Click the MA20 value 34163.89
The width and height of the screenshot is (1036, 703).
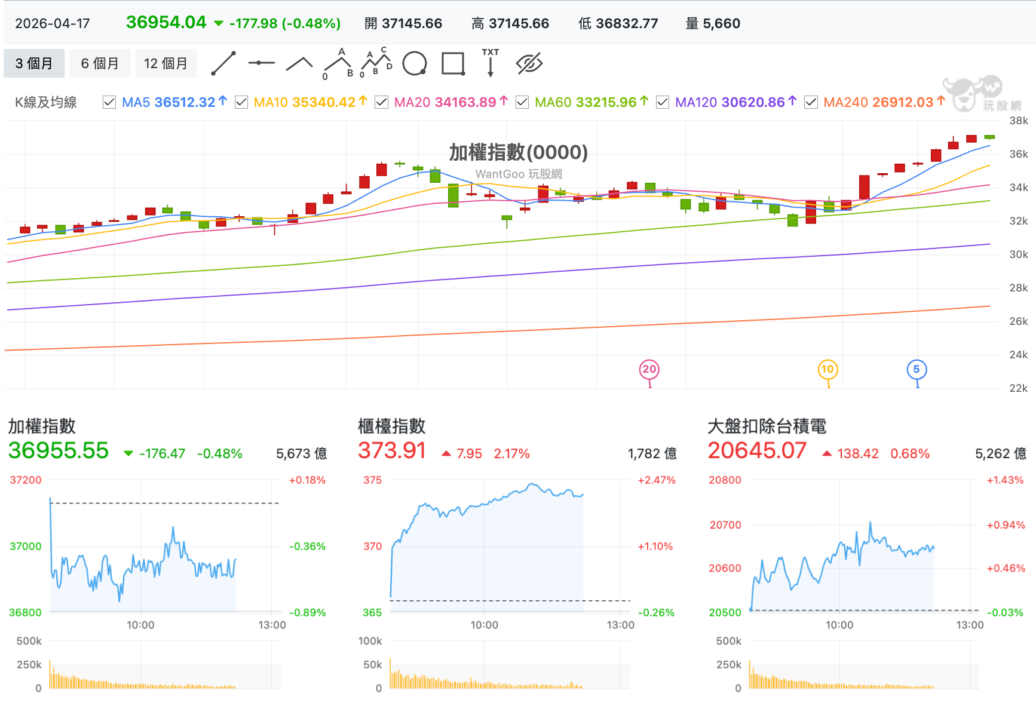coord(465,103)
